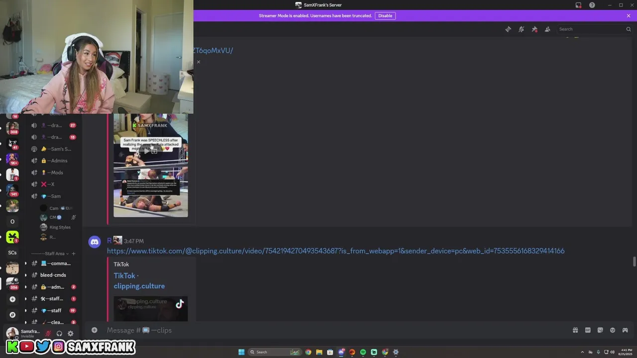Show the member list icon
637x358 pixels.
click(x=547, y=29)
